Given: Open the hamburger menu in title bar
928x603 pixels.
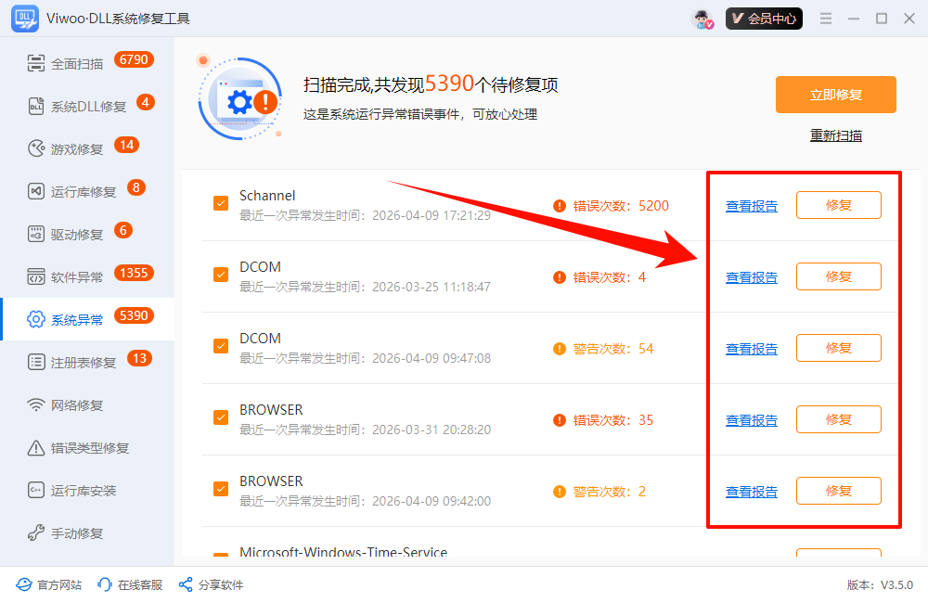Looking at the screenshot, I should (826, 19).
